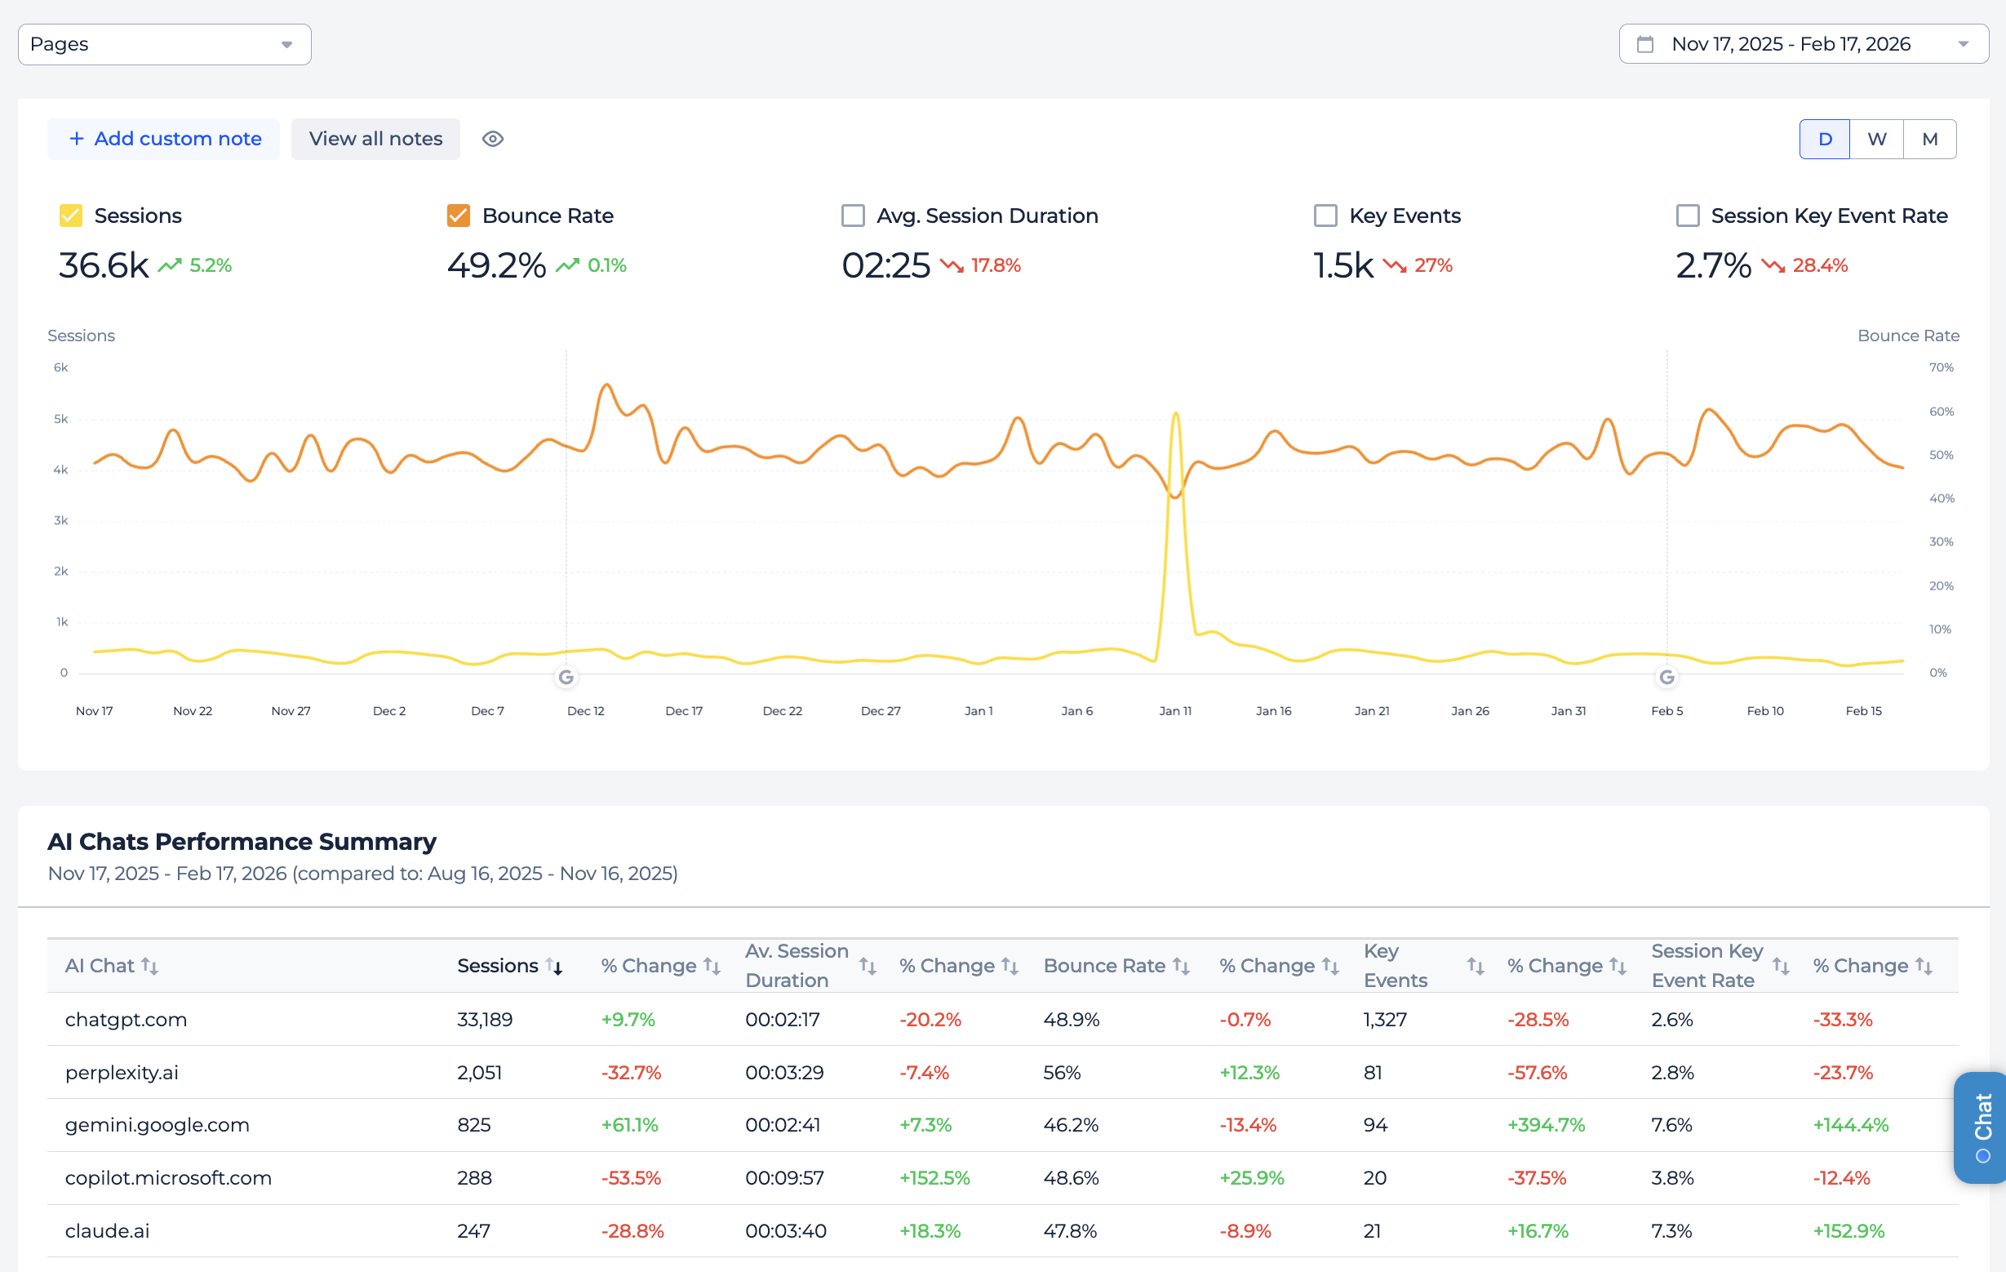
Task: Click the Sessions column sort arrow icon
Action: click(x=554, y=965)
